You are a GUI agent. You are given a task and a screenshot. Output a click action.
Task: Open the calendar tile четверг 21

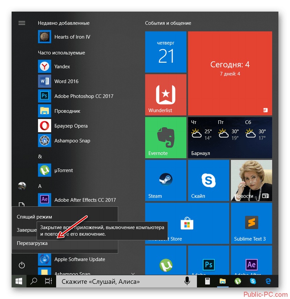point(166,52)
